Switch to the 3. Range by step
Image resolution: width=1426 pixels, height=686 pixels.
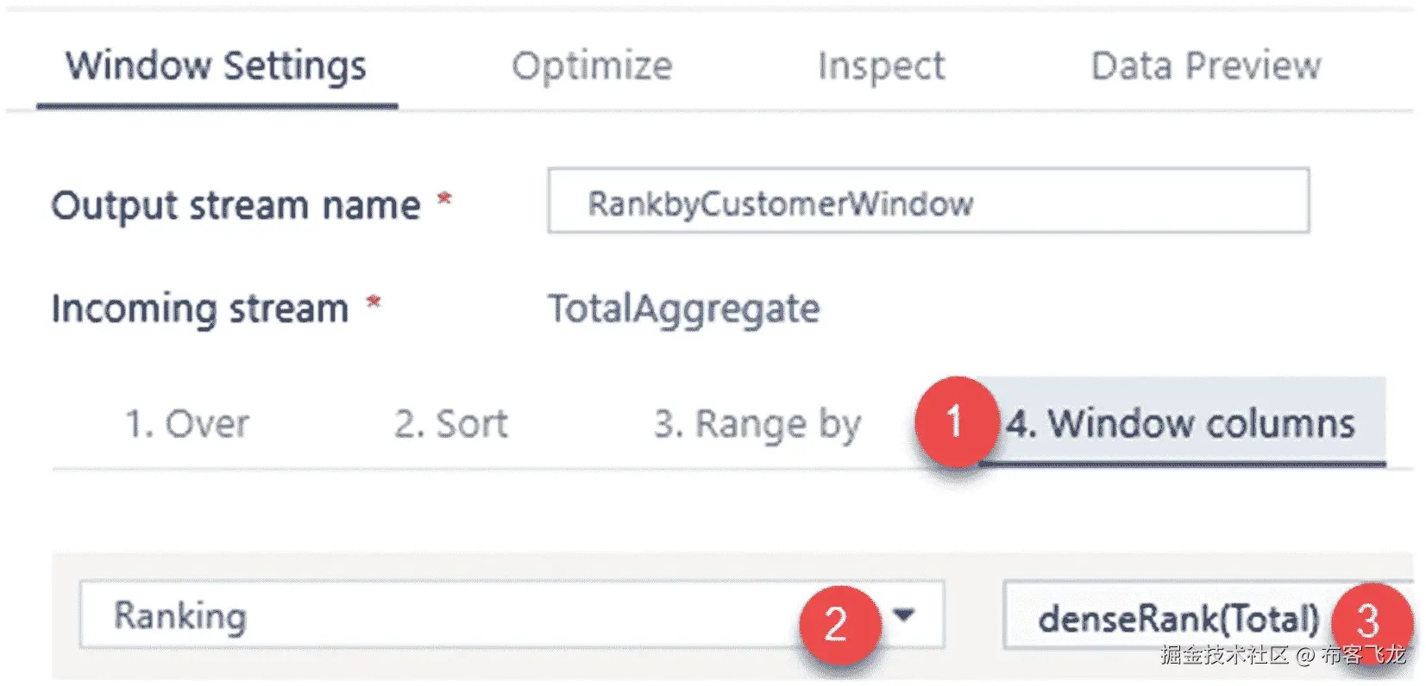pos(757,424)
